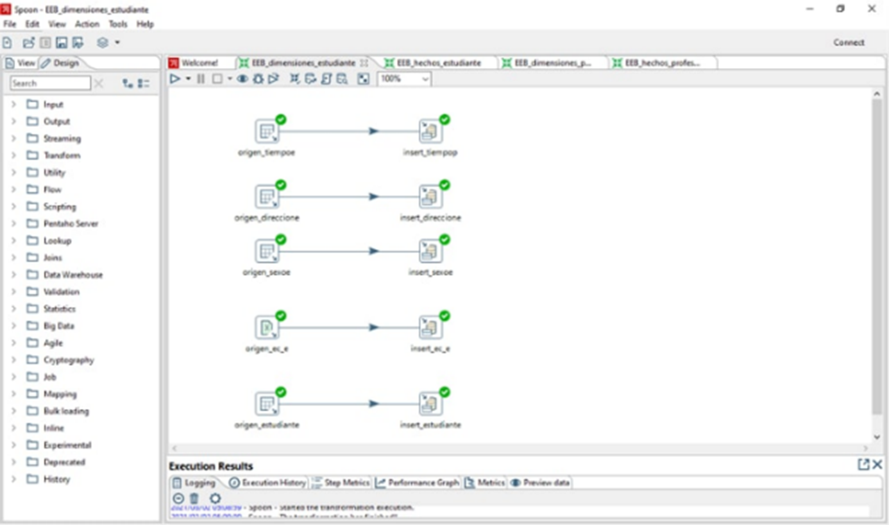Click the Impact analysis icon in canvas toolbar
889x525 pixels.
point(311,78)
